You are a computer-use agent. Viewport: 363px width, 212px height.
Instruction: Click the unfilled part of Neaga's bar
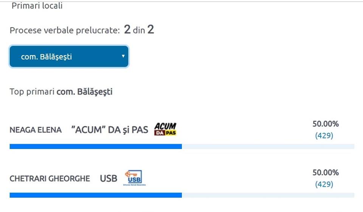[268, 146]
